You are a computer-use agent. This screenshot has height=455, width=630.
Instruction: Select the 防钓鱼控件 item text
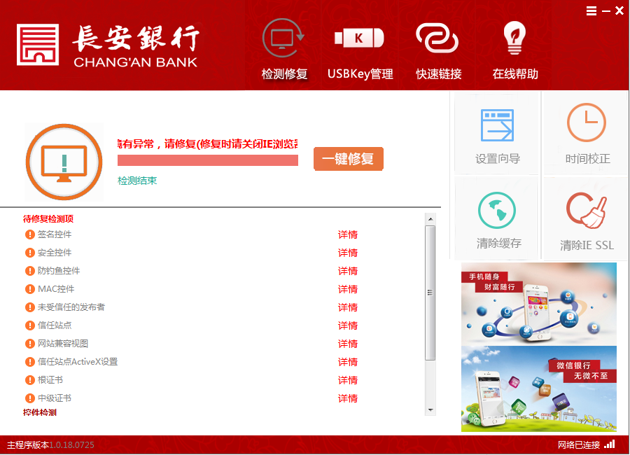pyautogui.click(x=59, y=271)
